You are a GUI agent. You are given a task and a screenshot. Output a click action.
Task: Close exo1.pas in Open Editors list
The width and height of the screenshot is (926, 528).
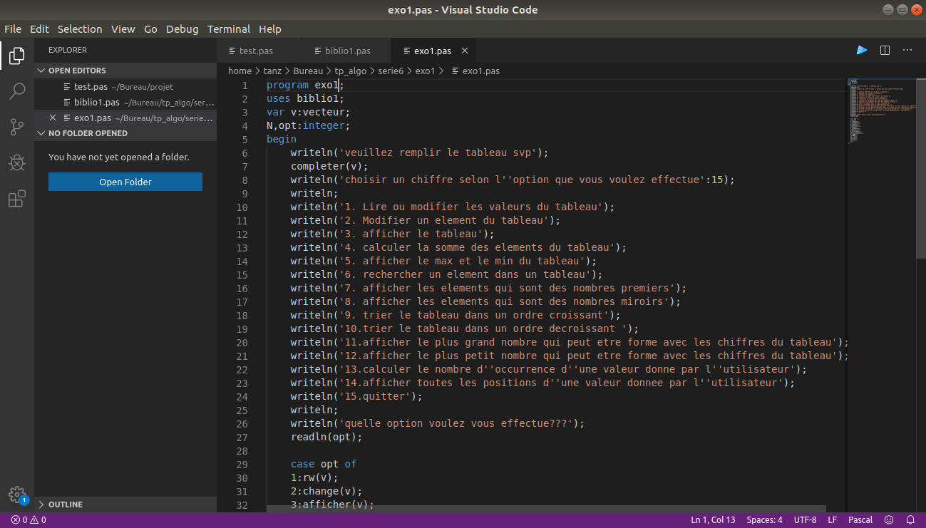(x=53, y=118)
